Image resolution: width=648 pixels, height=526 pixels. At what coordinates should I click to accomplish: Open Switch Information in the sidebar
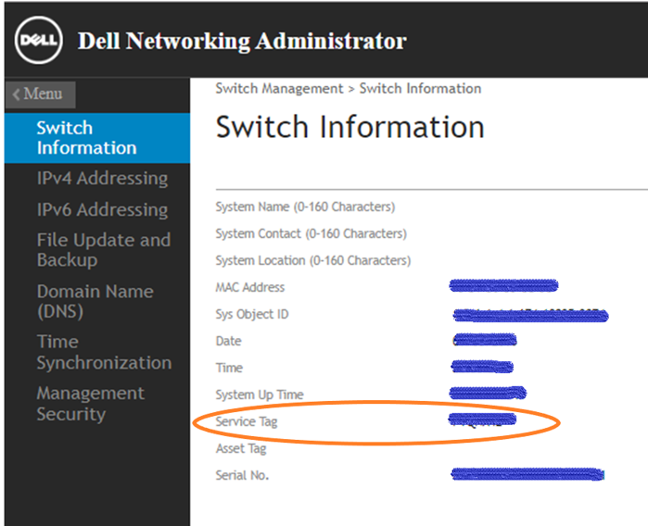(86, 138)
